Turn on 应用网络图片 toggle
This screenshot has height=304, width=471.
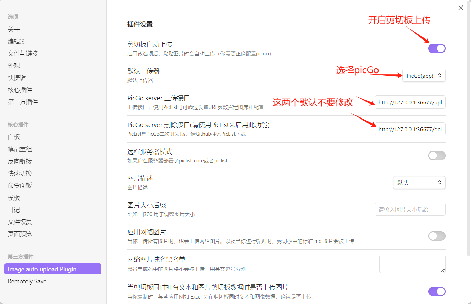[437, 236]
